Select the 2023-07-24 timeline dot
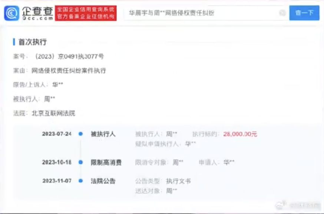This screenshot has width=324, height=214. coord(80,134)
